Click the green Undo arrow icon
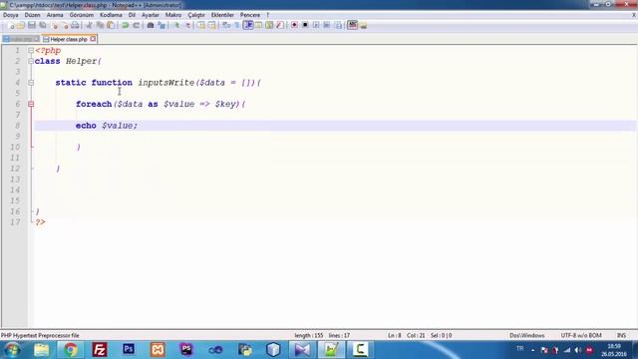 [126, 25]
